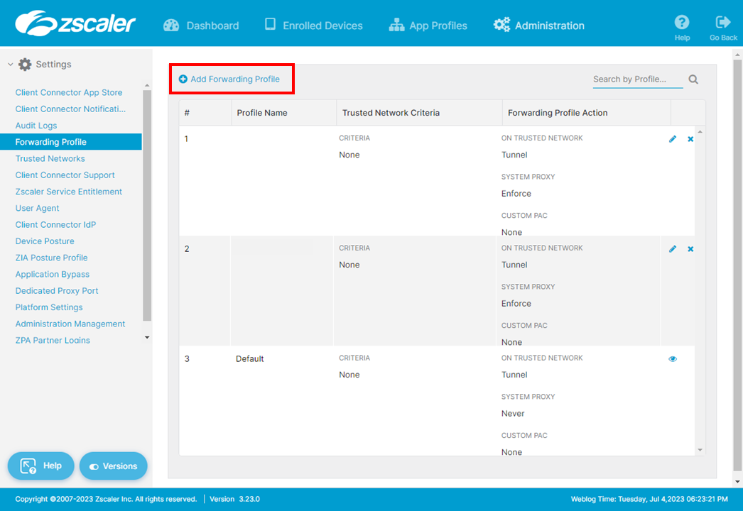Open Client Connector Support page

(65, 175)
